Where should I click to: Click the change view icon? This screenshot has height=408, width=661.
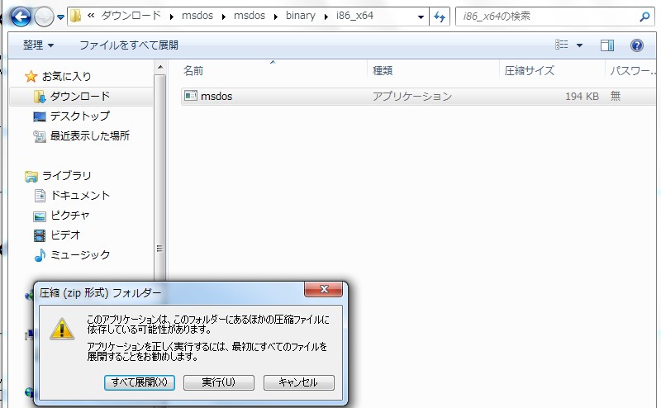pyautogui.click(x=562, y=45)
